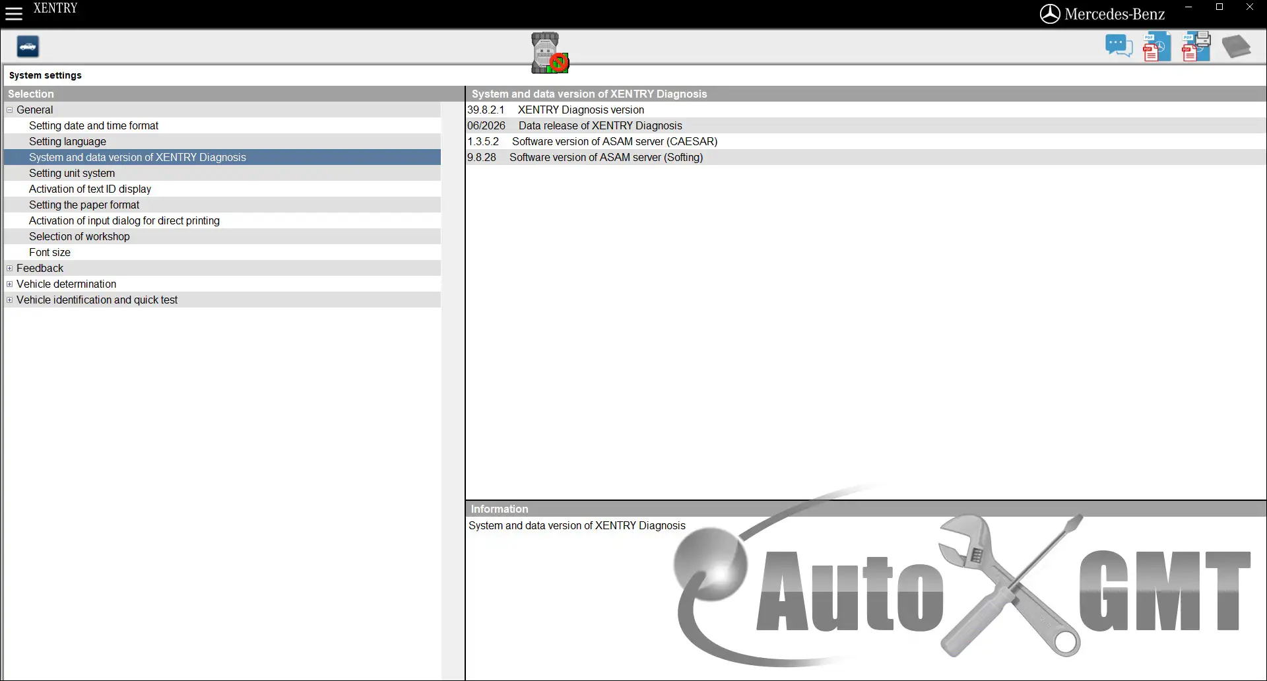
Task: Click the Selection panel header
Action: click(x=234, y=94)
